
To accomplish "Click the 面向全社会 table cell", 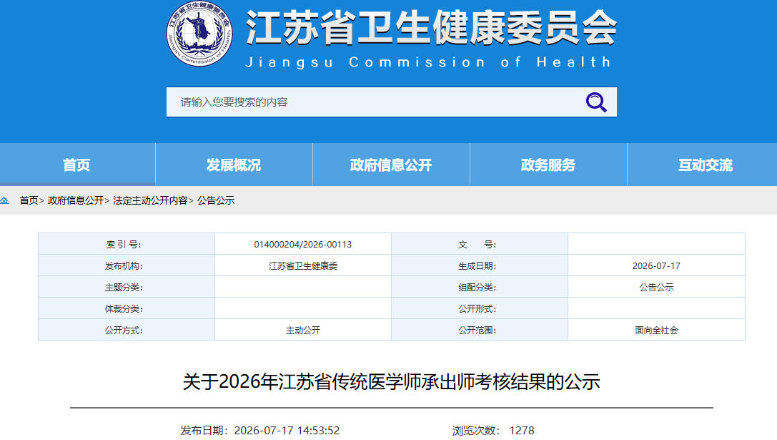I will (x=656, y=330).
